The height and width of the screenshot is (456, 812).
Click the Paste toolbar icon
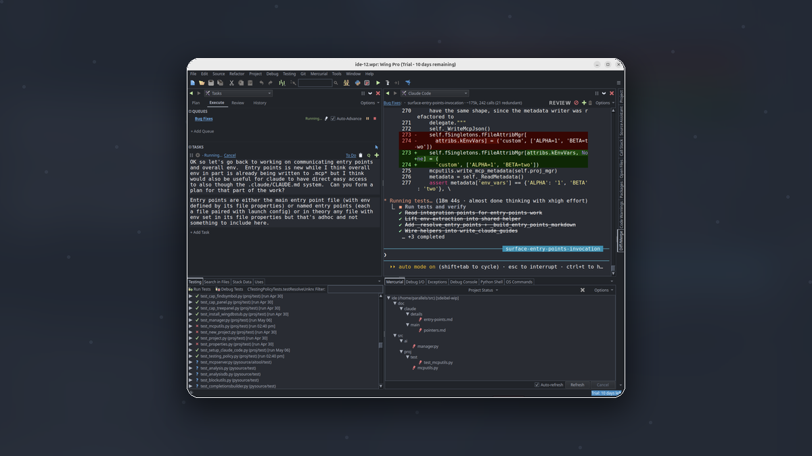tap(250, 82)
